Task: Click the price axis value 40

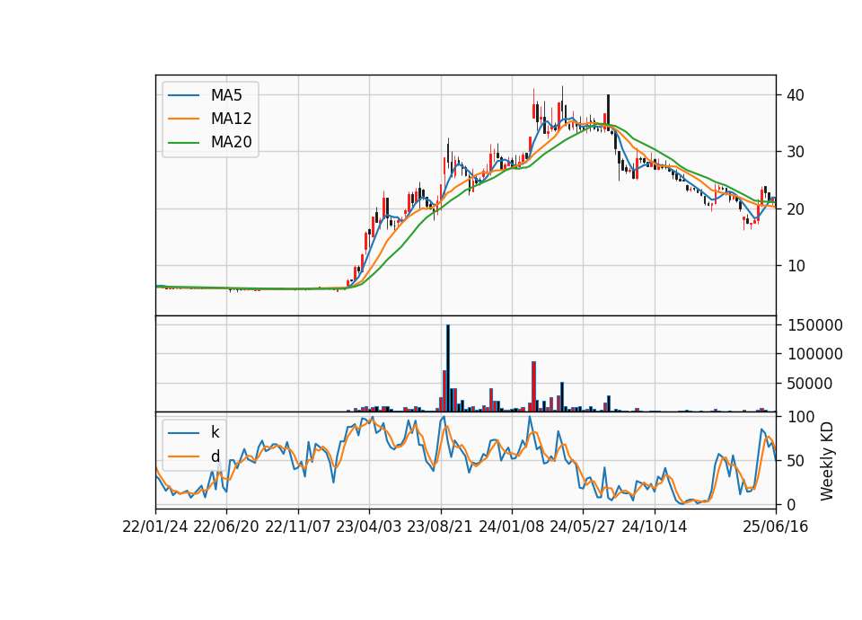Action: click(x=796, y=95)
